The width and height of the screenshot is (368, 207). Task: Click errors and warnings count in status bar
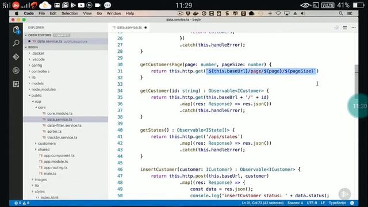click(x=22, y=203)
